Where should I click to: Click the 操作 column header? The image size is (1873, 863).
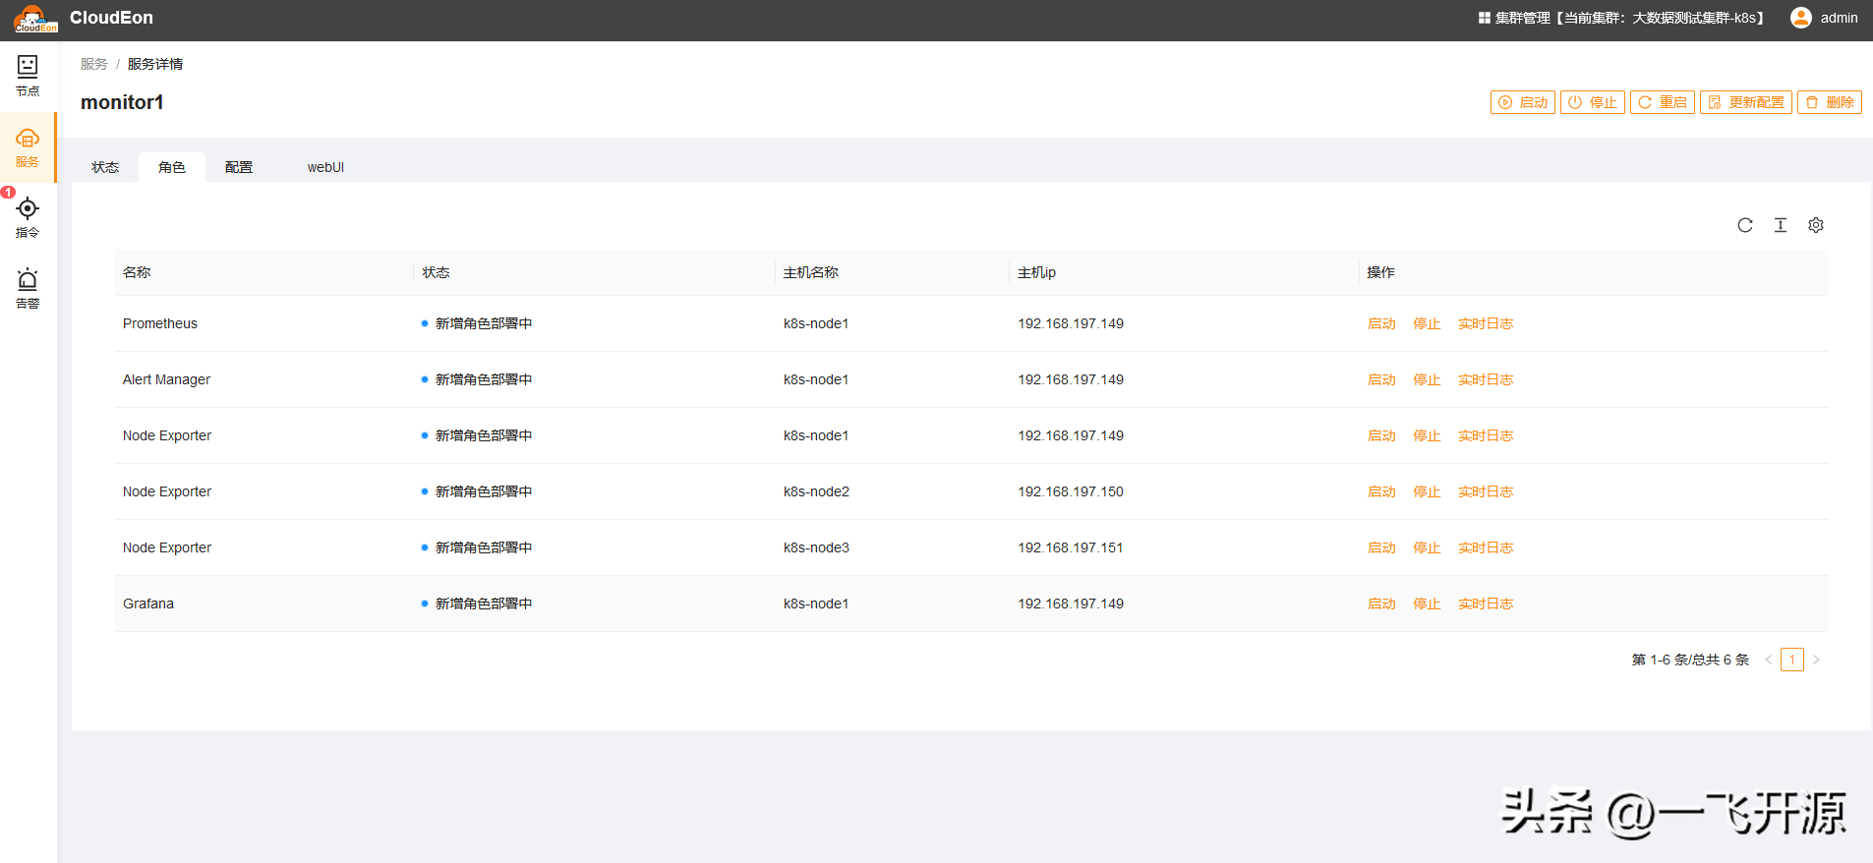1380,272
